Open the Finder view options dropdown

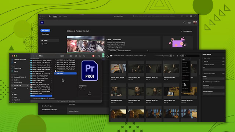(x=62, y=56)
